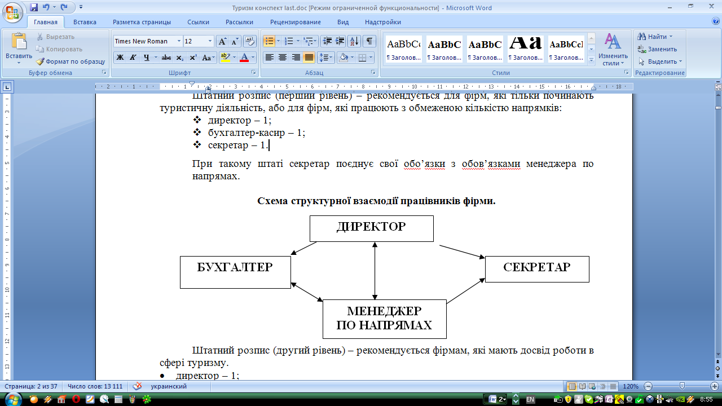
Task: Increase font size with grow font icon
Action: (222, 41)
